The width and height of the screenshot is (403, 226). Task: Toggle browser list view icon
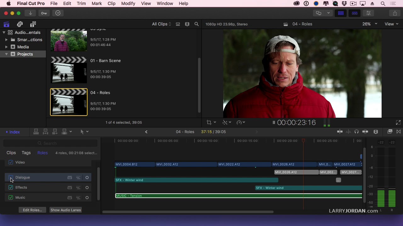(178, 24)
